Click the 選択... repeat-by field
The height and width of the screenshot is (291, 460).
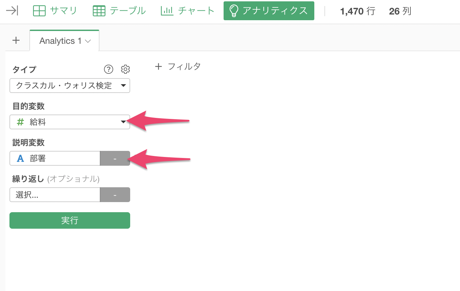pyautogui.click(x=55, y=195)
